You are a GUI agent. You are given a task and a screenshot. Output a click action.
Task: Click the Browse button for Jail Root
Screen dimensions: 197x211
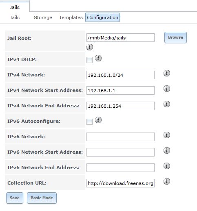[175, 37]
